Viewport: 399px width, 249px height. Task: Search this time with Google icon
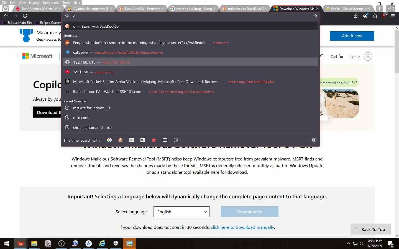click(109, 140)
